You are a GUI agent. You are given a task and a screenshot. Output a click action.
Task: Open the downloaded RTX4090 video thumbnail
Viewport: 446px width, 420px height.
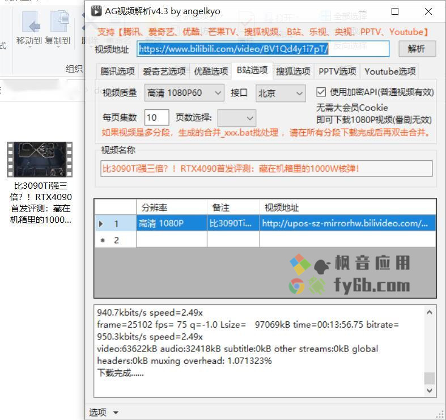[40, 160]
